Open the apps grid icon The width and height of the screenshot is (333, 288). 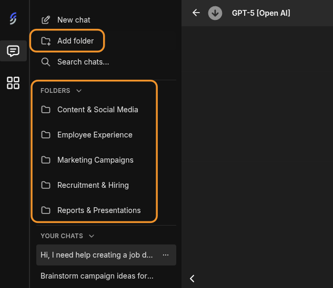(x=13, y=83)
